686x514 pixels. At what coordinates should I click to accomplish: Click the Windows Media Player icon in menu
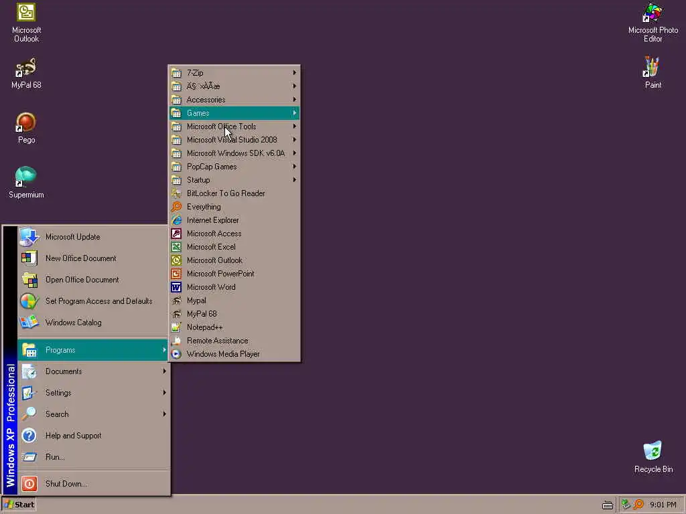click(x=176, y=354)
